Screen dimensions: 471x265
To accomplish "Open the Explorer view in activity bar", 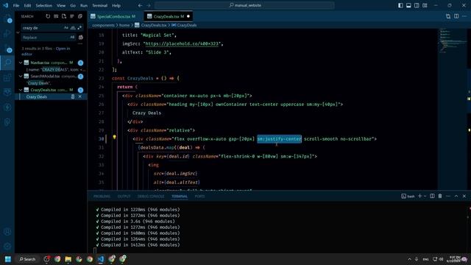I will point(7,18).
